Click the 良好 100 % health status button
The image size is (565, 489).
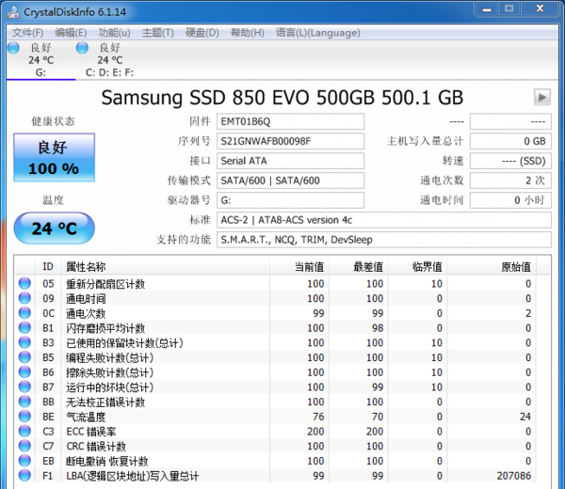click(54, 158)
